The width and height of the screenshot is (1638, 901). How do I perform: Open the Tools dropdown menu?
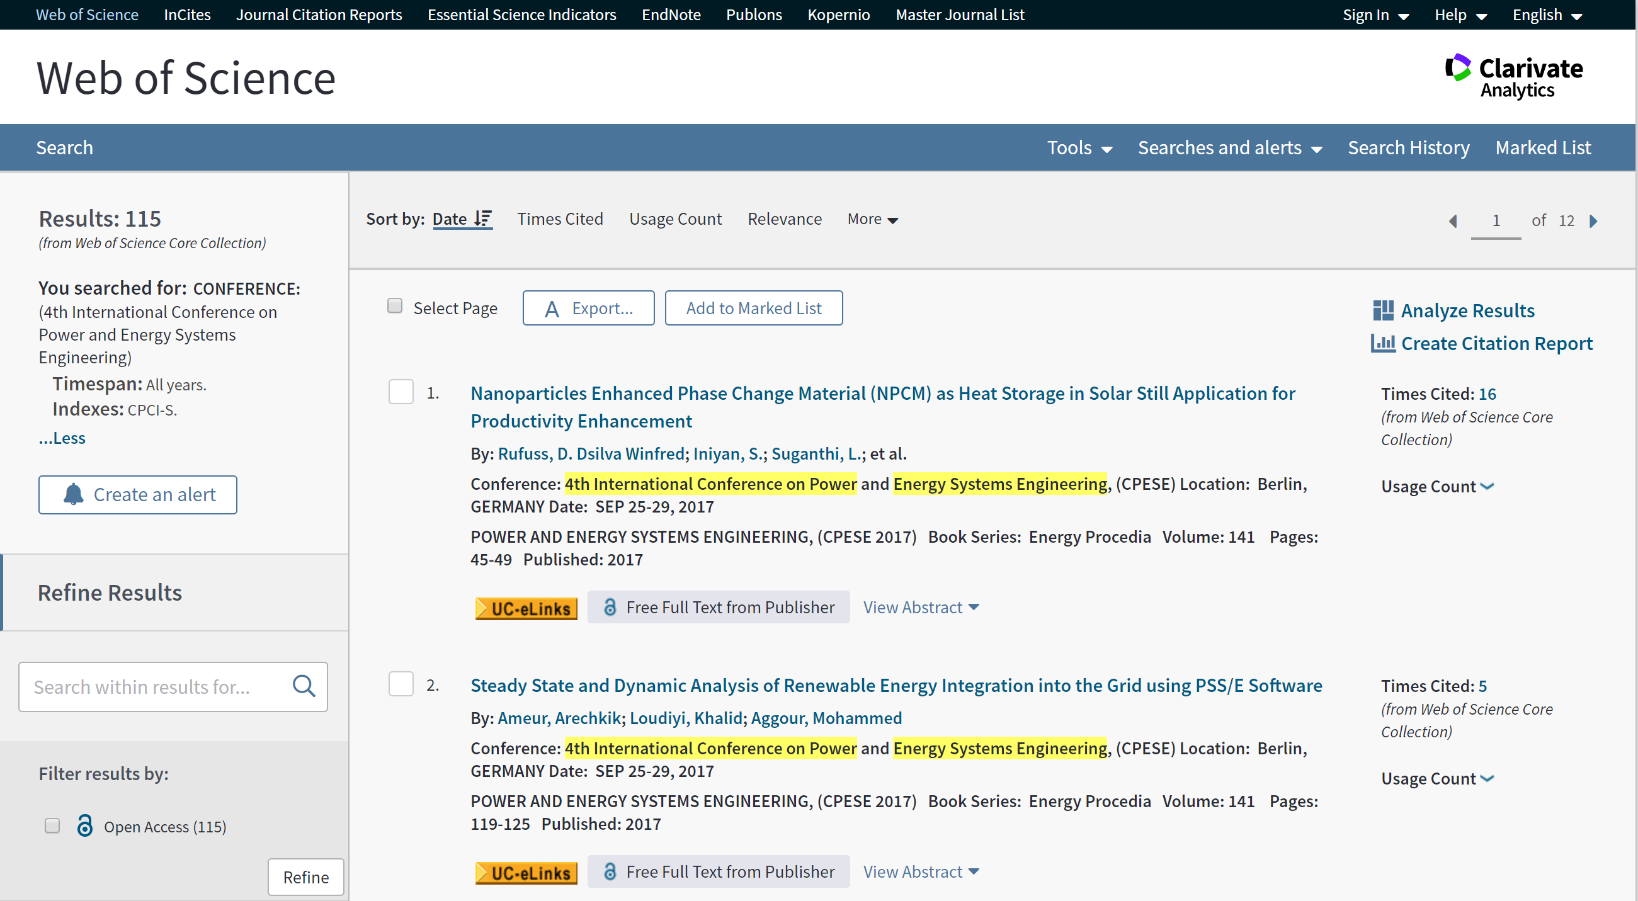pos(1079,147)
